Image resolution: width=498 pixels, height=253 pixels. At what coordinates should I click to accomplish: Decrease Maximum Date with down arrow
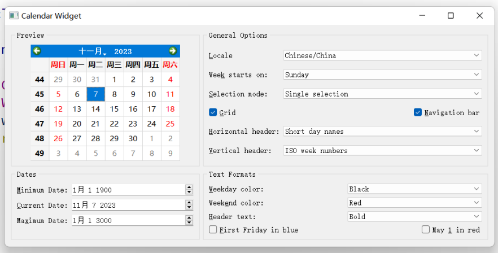click(x=189, y=223)
